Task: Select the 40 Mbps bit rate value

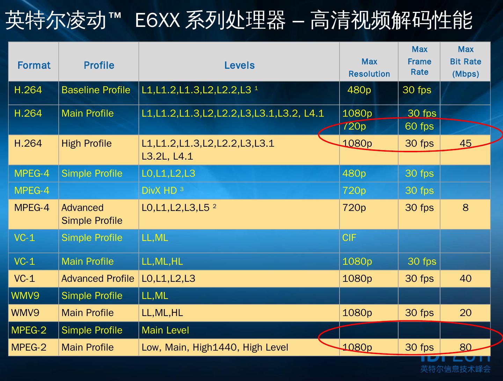Action: [x=465, y=279]
